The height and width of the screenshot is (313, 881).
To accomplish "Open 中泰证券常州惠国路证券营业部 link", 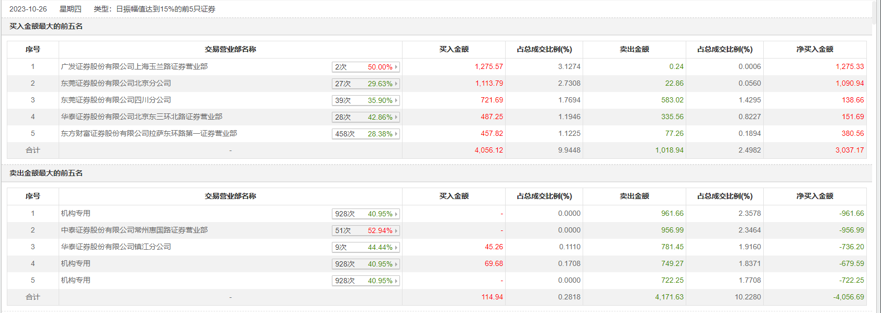I will tap(134, 230).
